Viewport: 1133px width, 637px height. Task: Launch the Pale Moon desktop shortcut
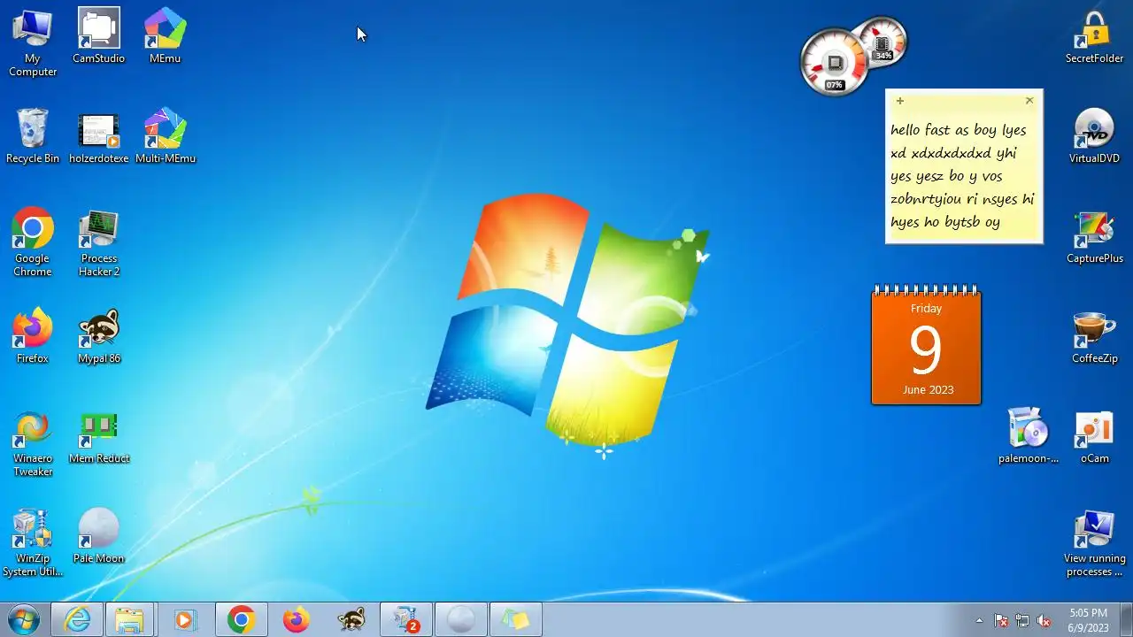pos(98,536)
